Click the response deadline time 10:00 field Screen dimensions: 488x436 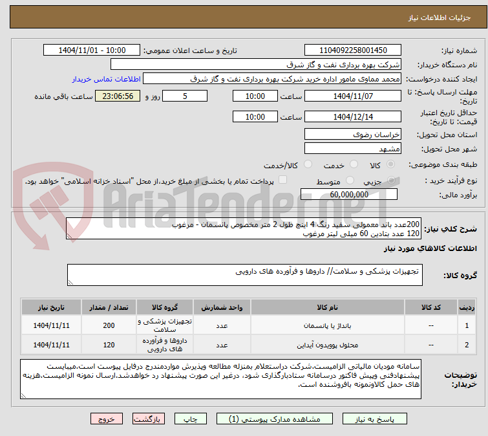click(x=255, y=96)
